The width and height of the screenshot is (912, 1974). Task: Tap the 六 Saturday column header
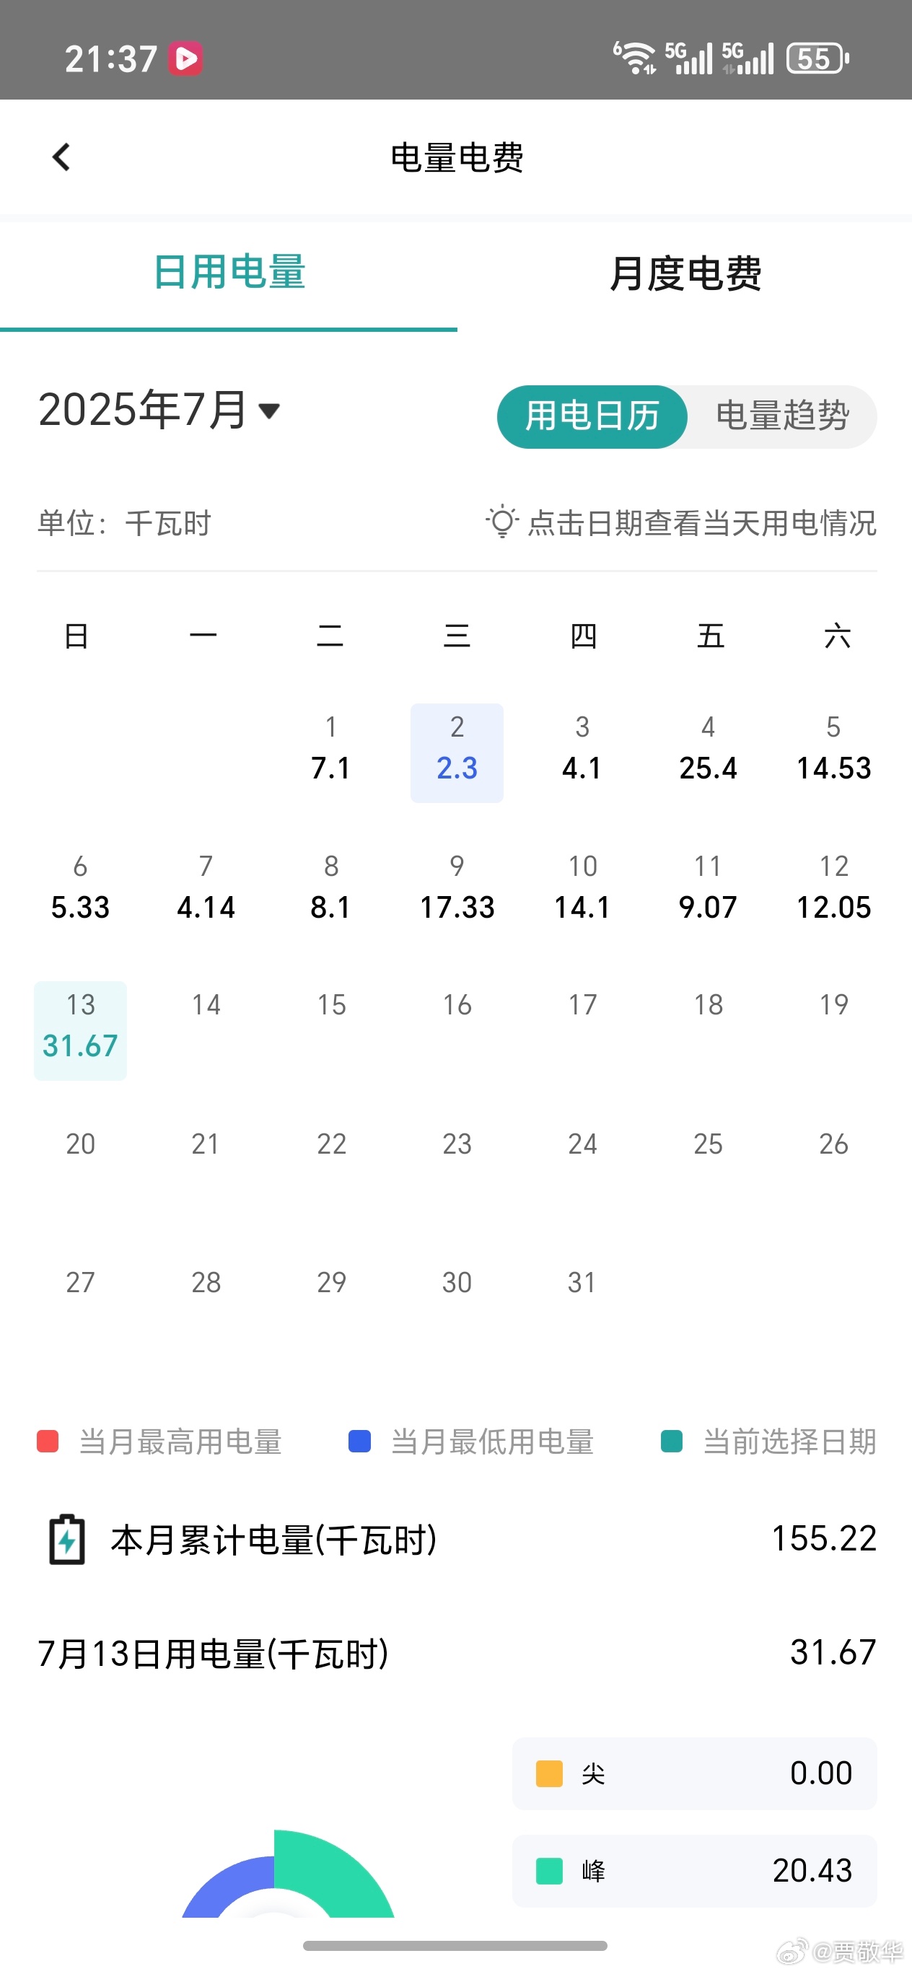pos(837,636)
